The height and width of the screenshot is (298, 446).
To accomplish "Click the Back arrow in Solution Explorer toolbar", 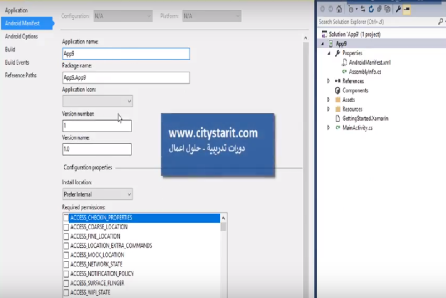I will [322, 9].
